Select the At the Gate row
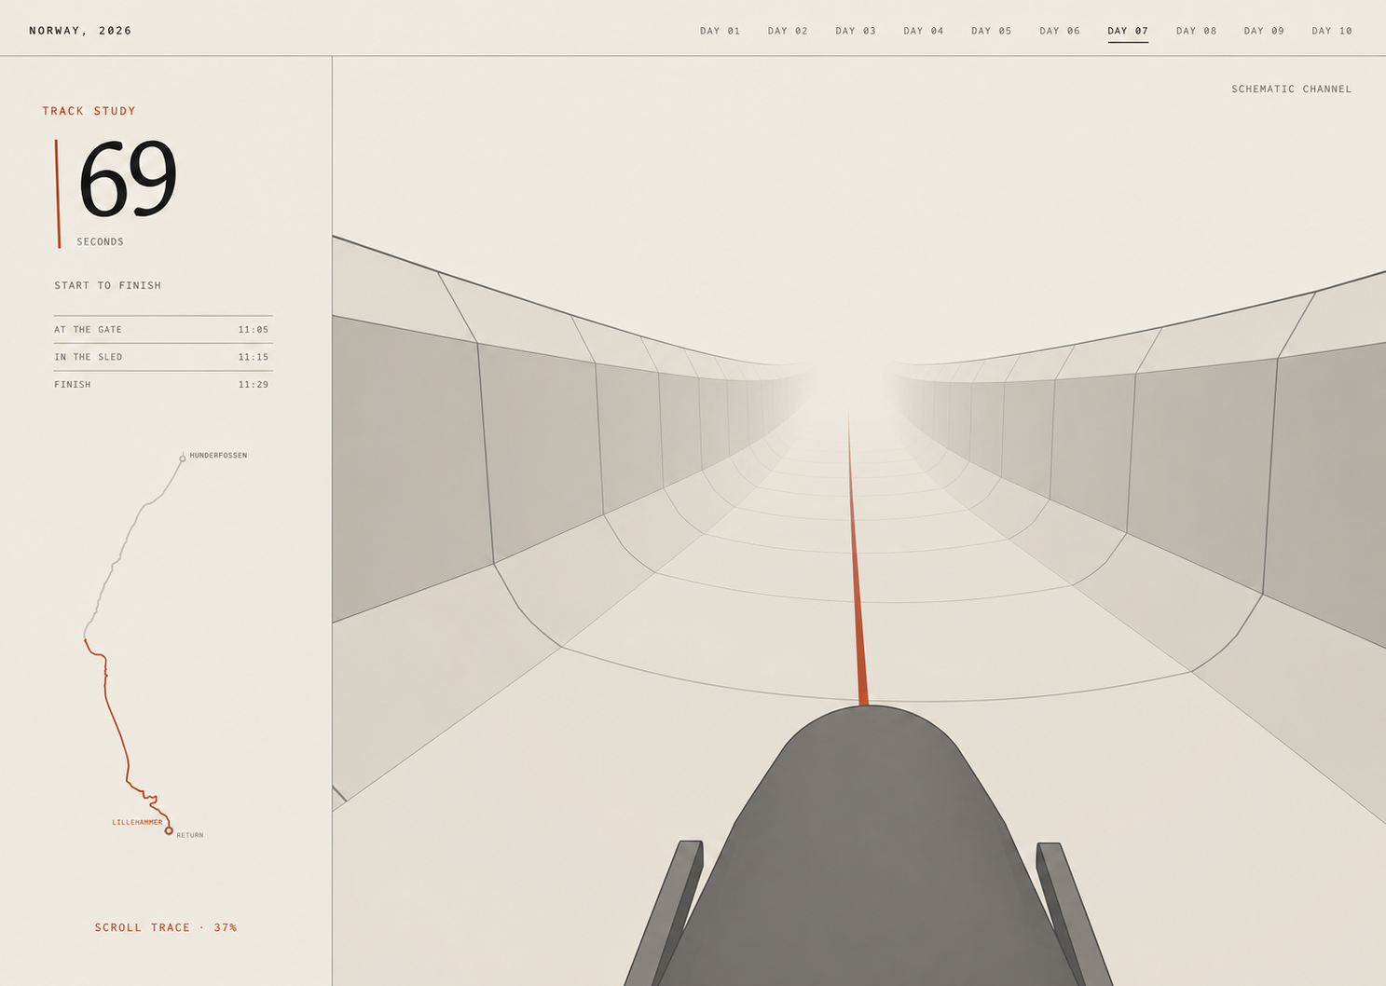 point(163,330)
